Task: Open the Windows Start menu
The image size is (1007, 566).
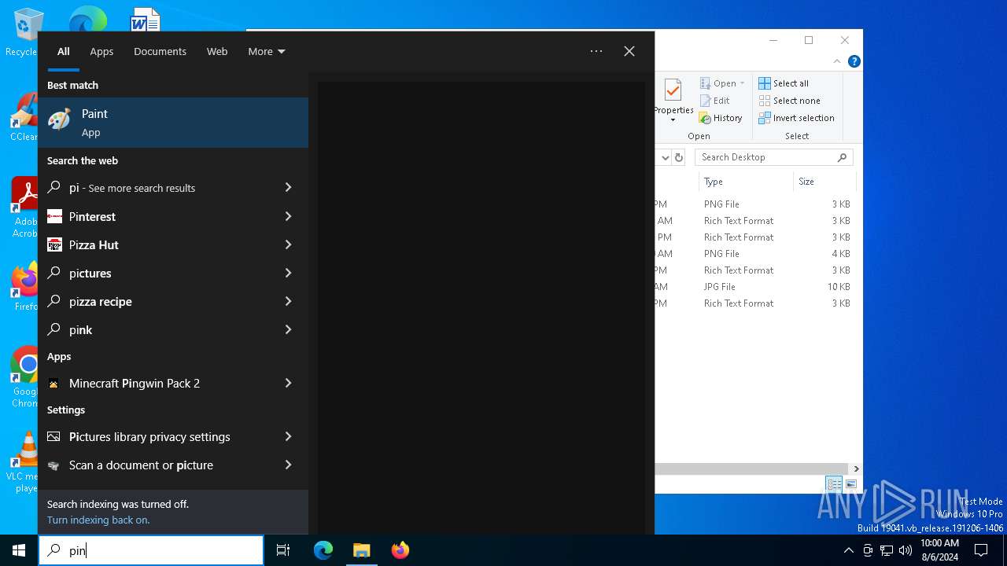Action: pyautogui.click(x=19, y=550)
